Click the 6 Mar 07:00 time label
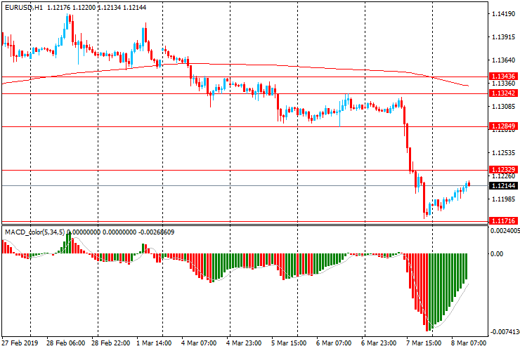This screenshot has width=520, height=351. point(334,343)
